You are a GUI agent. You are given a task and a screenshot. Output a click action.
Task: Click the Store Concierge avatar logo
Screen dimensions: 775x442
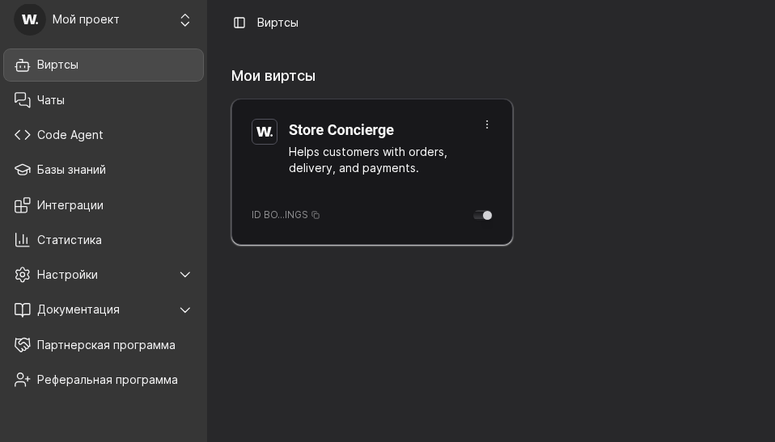(265, 132)
